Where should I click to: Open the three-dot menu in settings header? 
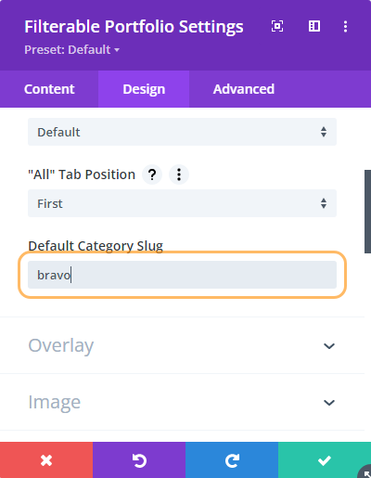tap(345, 27)
